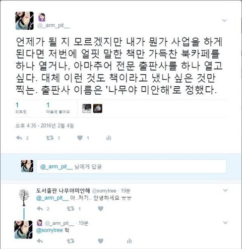Retweet the main tweet about the book cafe
This screenshot has width=242, height=249.
pyautogui.click(x=50, y=138)
